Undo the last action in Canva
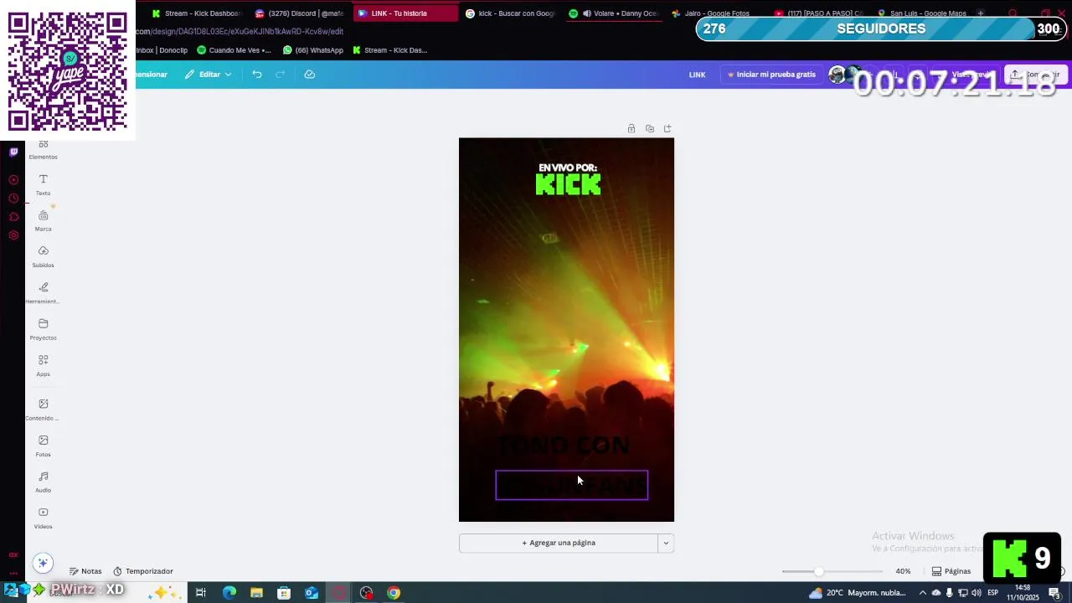This screenshot has height=603, width=1072. [257, 75]
